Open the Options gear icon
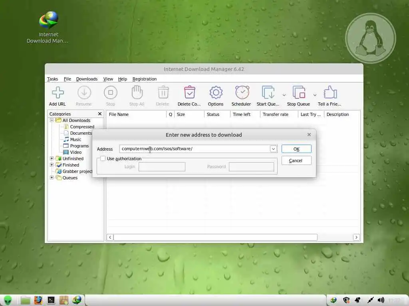The height and width of the screenshot is (306, 409). (x=216, y=92)
